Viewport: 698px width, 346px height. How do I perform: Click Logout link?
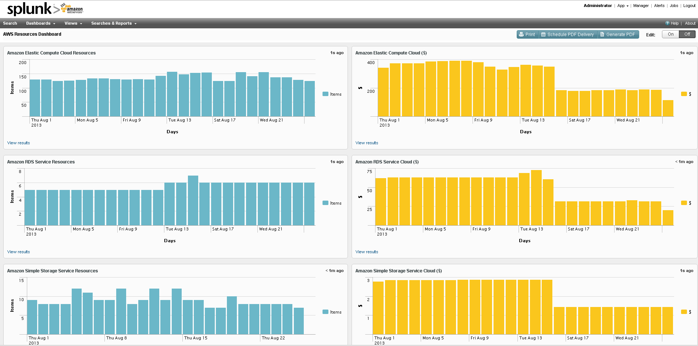point(689,6)
